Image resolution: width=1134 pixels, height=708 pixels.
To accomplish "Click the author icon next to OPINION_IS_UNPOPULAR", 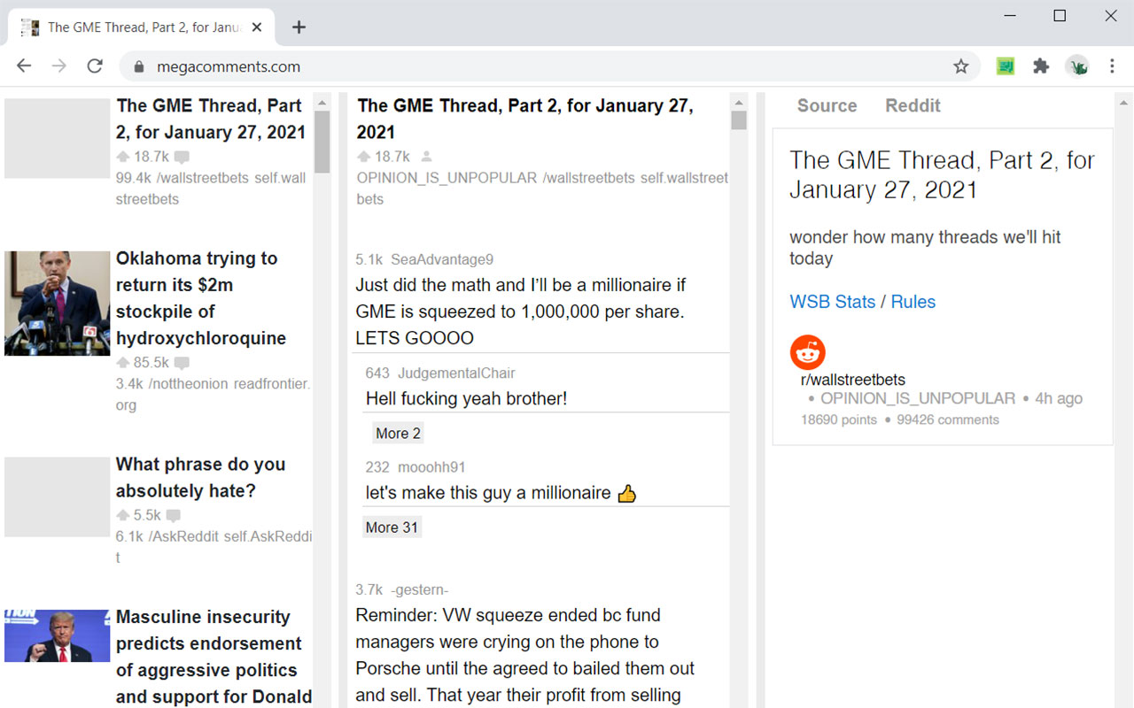I will (425, 157).
